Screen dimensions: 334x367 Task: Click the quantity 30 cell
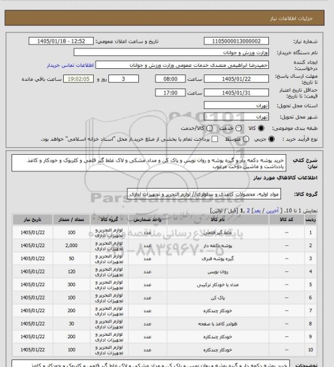click(71, 324)
